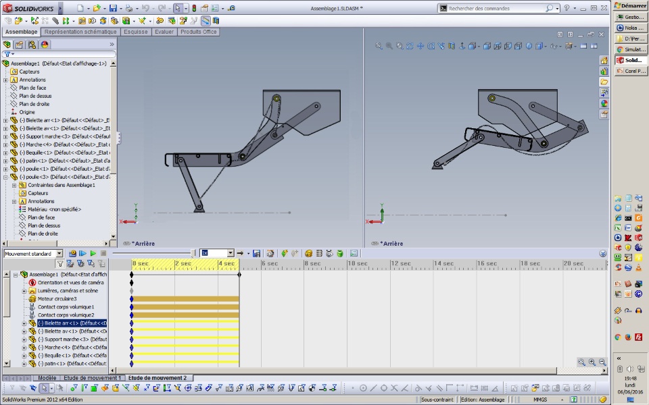Open the Corel P... taskbar button
This screenshot has width=649, height=405.
click(630, 71)
